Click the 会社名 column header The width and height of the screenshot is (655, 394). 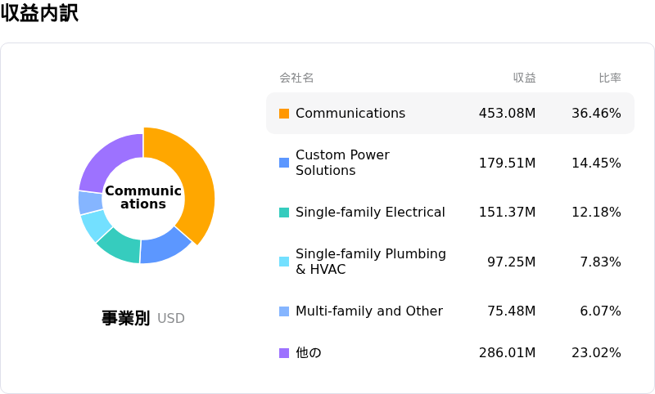[x=296, y=78]
